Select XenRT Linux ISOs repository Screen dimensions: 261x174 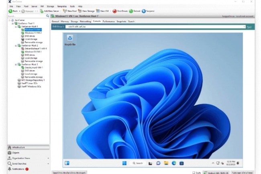coord(29,83)
